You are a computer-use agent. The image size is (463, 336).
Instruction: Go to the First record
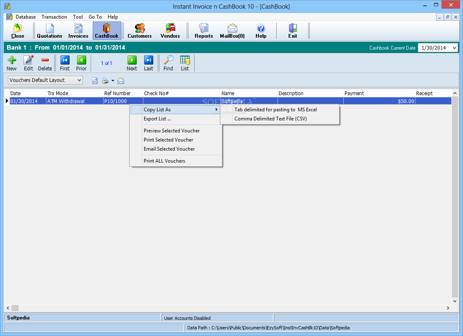(x=65, y=63)
